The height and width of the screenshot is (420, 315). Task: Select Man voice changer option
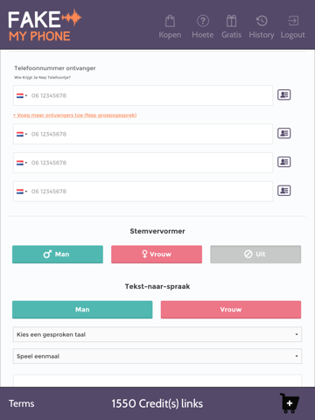(x=58, y=255)
